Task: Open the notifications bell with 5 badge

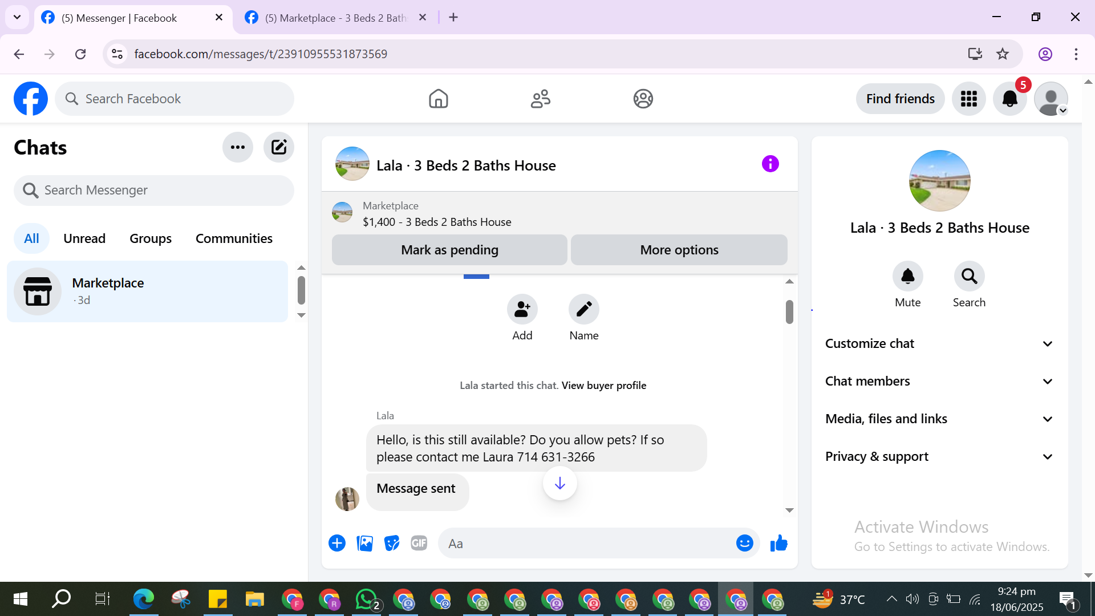Action: click(x=1010, y=99)
